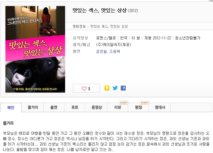Image resolution: width=213 pixels, height=153 pixels.
Task: Switch to the 평점 tab
Action: click(138, 108)
